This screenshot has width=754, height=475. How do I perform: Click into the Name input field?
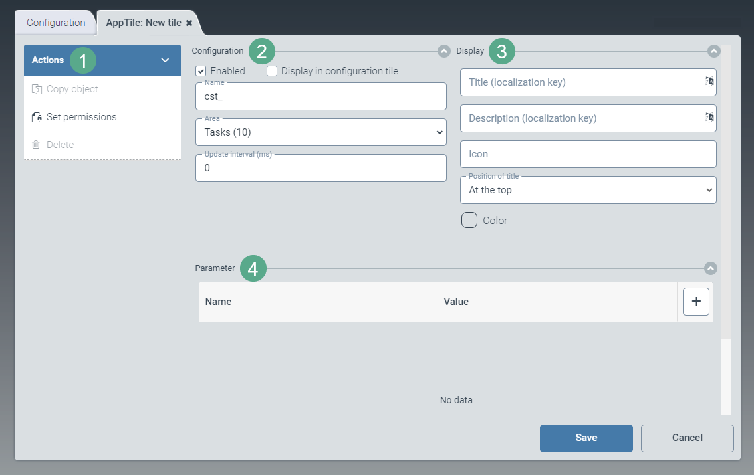(320, 96)
